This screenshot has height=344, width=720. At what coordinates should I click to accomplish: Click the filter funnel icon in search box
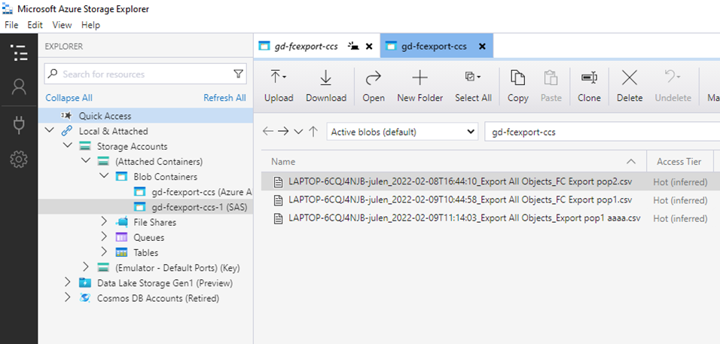[x=238, y=74]
